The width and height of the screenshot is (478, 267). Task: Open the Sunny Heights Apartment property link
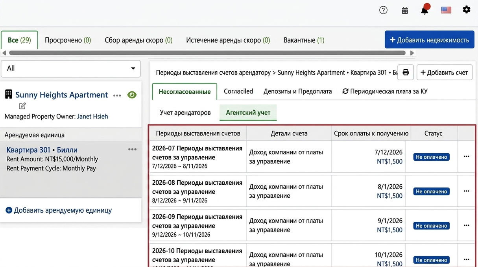(x=61, y=95)
